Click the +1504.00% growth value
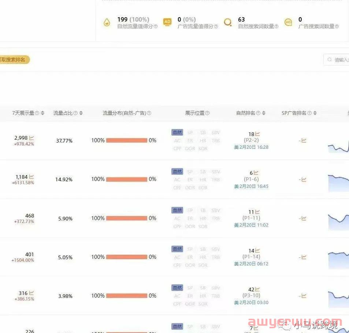The image size is (349, 333). (23, 260)
